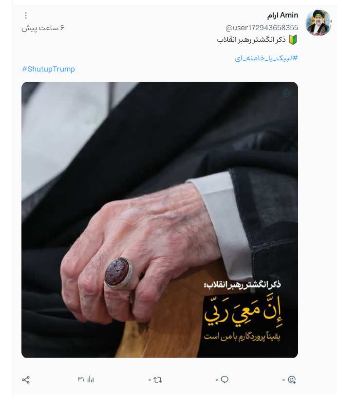Click the watermark logo on the image corner
This screenshot has height=397, width=337.
287,92
